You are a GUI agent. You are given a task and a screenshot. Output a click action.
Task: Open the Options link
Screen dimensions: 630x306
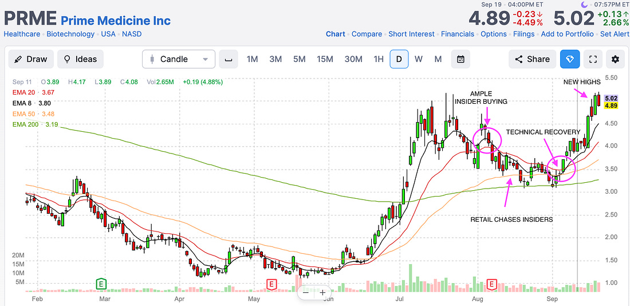click(494, 34)
